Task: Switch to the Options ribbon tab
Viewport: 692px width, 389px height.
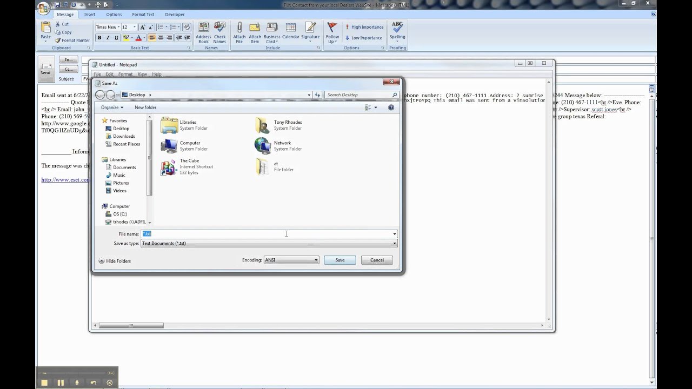Action: (x=114, y=15)
